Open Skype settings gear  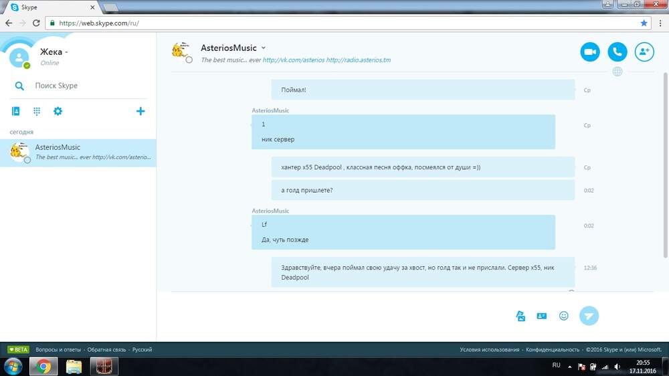(x=58, y=111)
